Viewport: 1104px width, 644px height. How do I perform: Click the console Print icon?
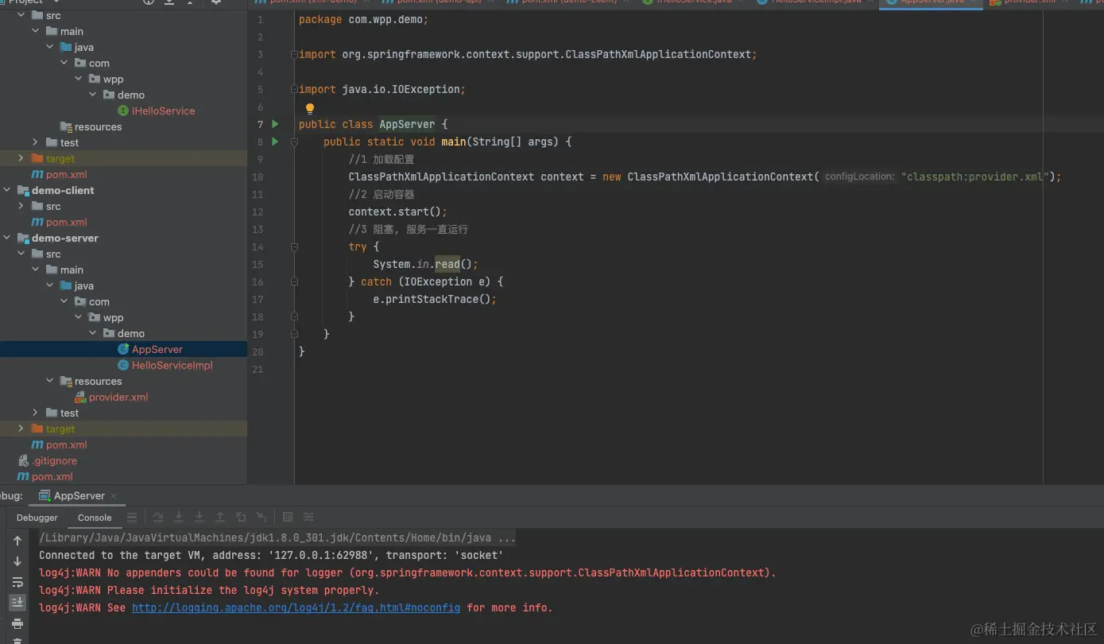tap(17, 623)
